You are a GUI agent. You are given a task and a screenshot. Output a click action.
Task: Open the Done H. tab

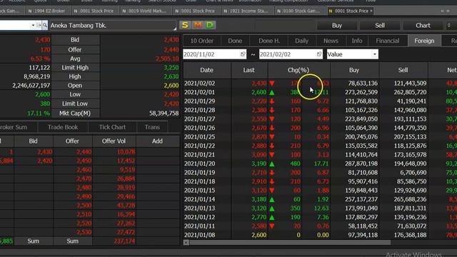pos(269,41)
